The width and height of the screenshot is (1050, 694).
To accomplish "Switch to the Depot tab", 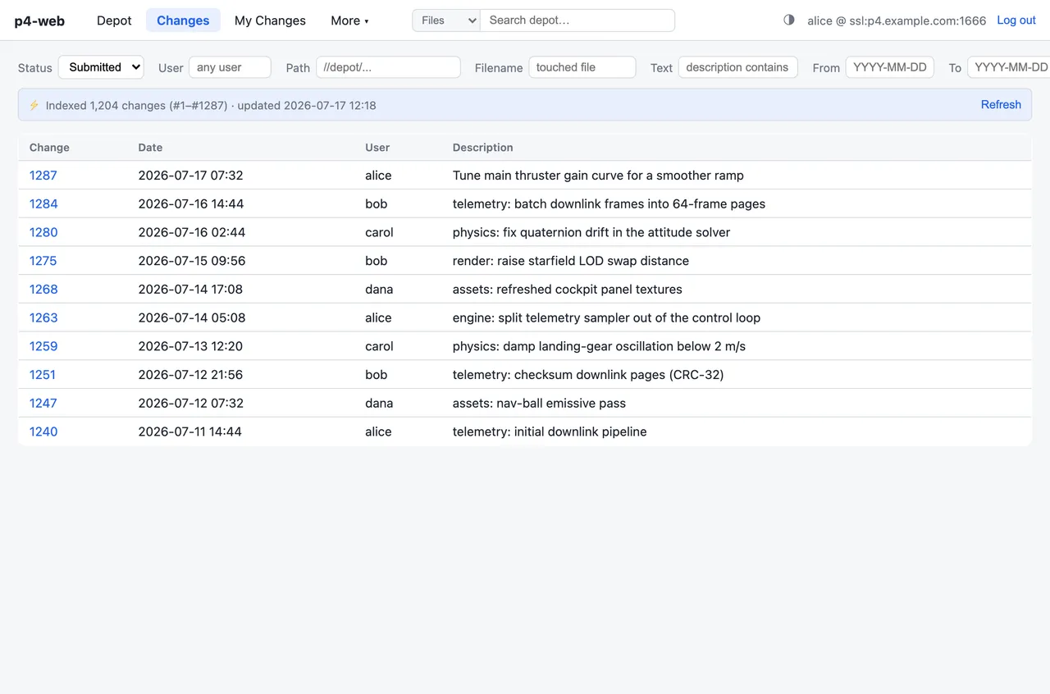I will click(114, 21).
